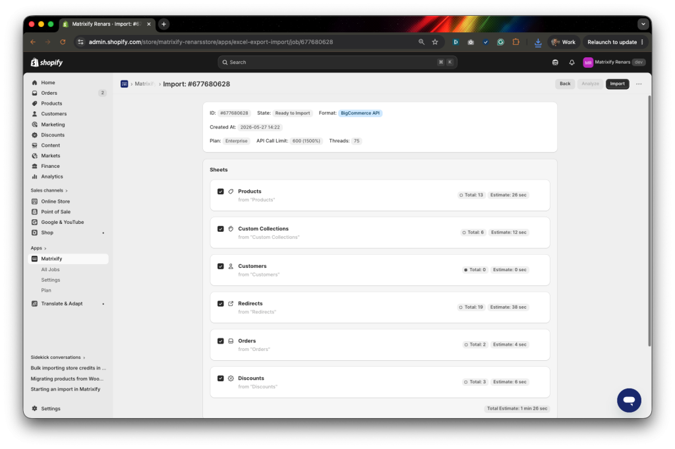Click the Redirects sheet icon
Viewport: 675px width, 449px height.
point(231,304)
